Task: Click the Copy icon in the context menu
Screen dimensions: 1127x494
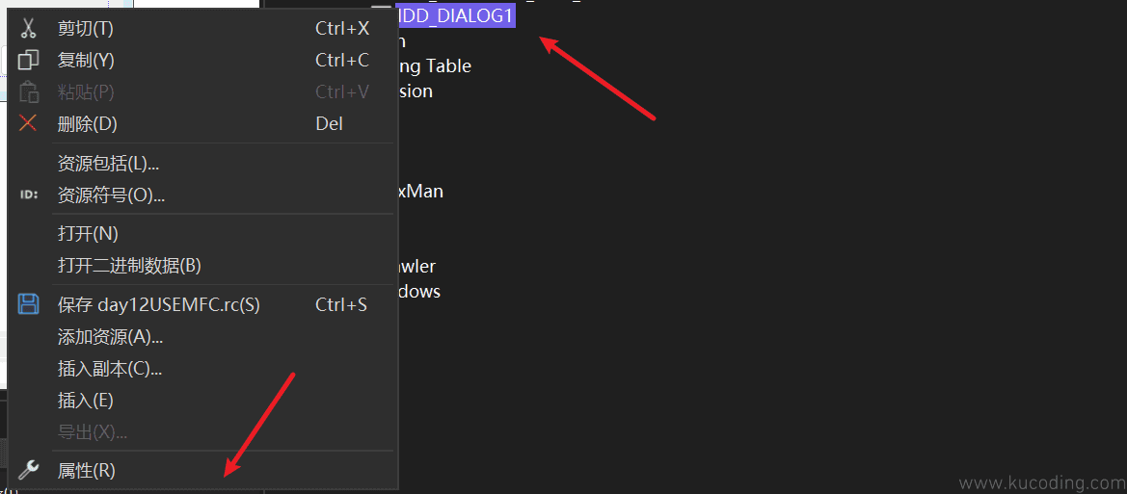Action: coord(28,61)
